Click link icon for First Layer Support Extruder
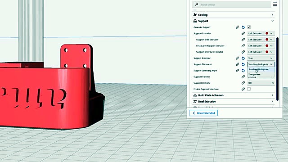 [243, 46]
